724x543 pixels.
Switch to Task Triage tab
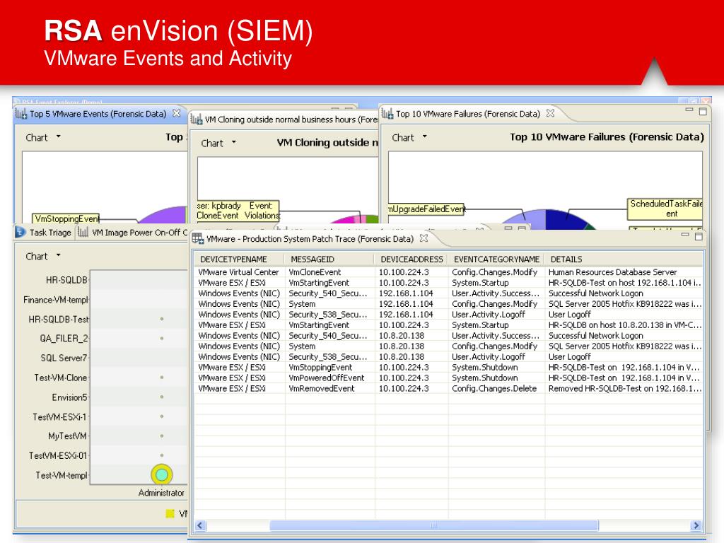[x=50, y=233]
